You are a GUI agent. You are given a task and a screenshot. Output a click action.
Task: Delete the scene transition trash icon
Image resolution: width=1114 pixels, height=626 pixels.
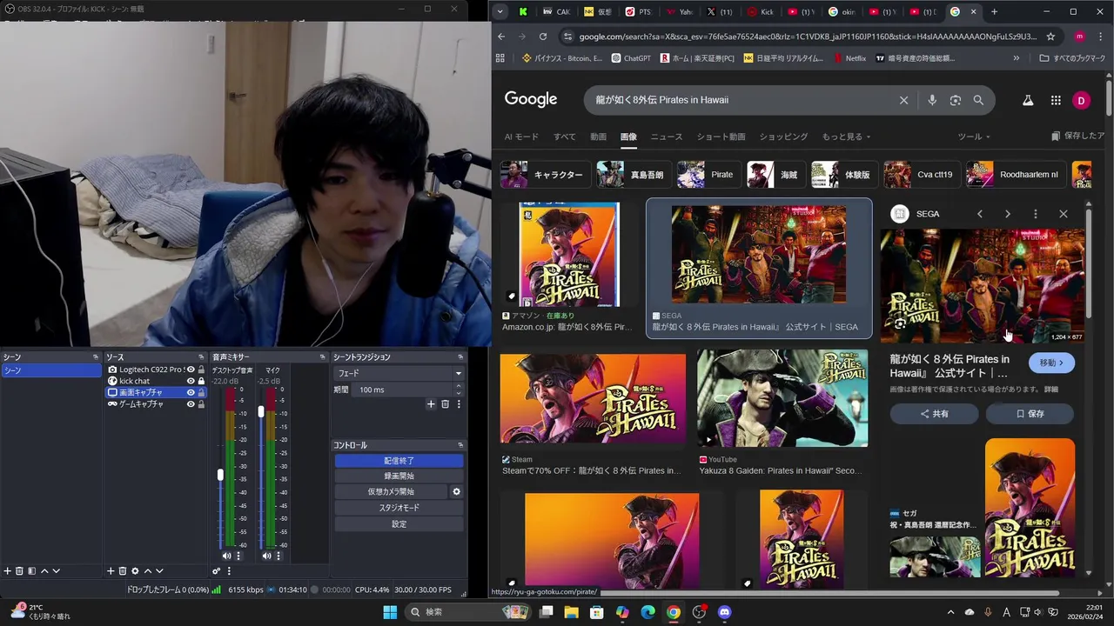445,404
